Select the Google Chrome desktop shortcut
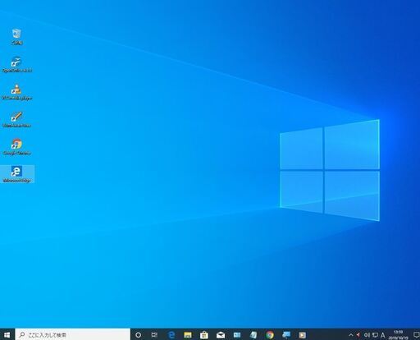Image resolution: width=420 pixels, height=340 pixels. 16,147
